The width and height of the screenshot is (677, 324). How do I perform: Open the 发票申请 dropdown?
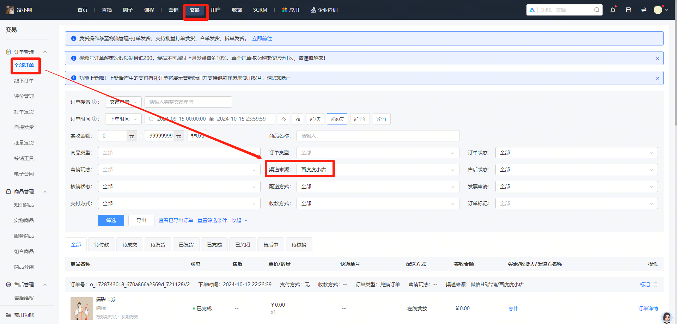577,187
